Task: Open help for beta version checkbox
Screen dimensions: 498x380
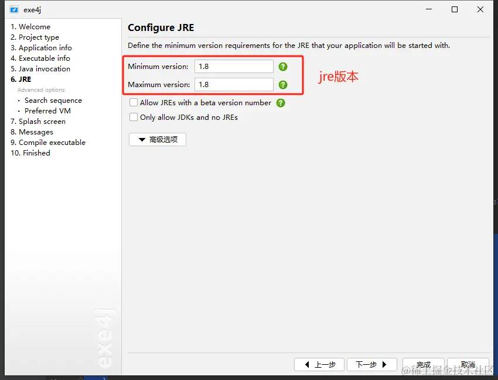Action: [x=281, y=103]
